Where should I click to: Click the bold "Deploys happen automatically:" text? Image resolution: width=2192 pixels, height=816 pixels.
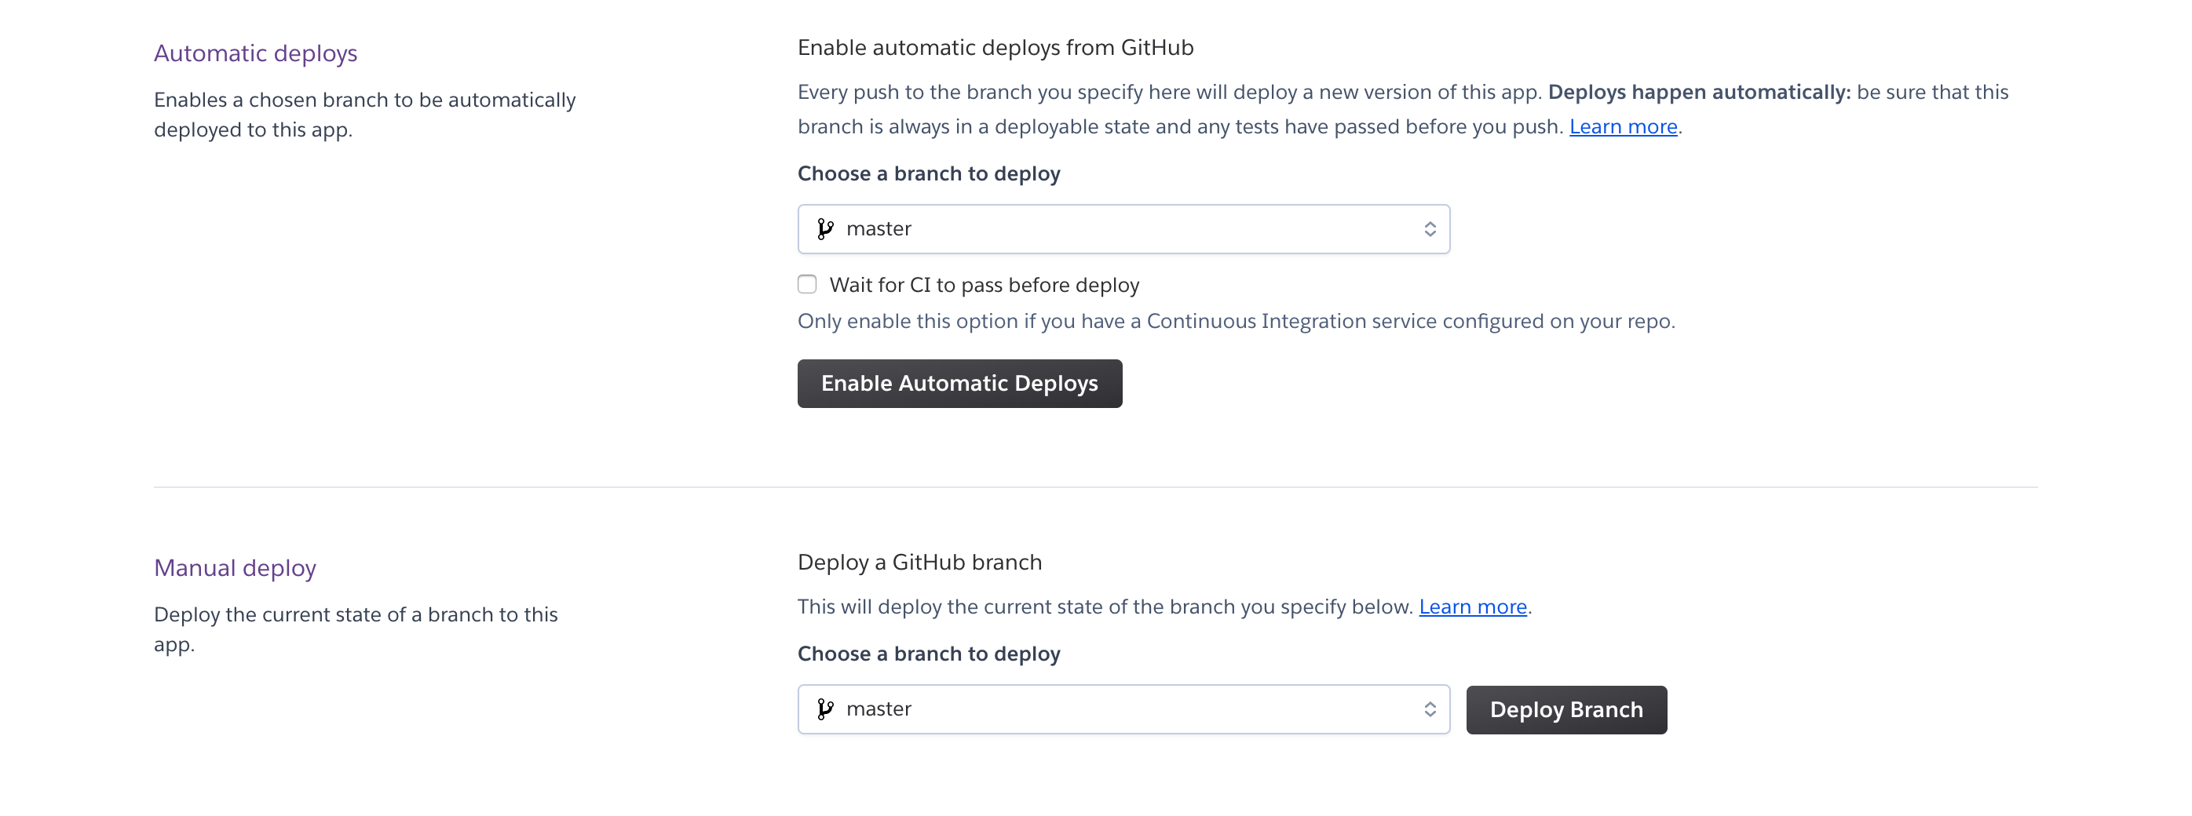[1698, 92]
